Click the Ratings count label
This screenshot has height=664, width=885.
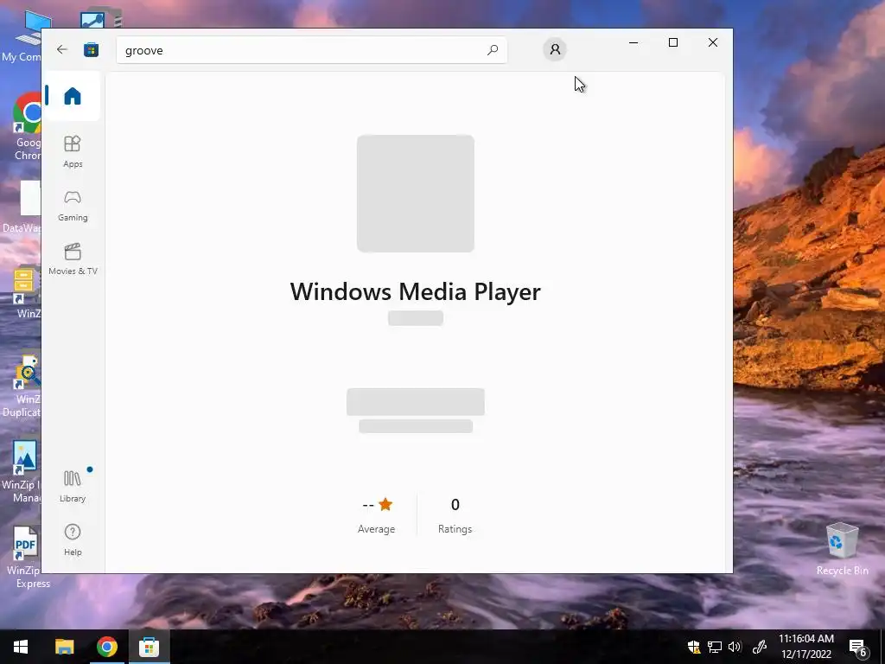tap(455, 529)
